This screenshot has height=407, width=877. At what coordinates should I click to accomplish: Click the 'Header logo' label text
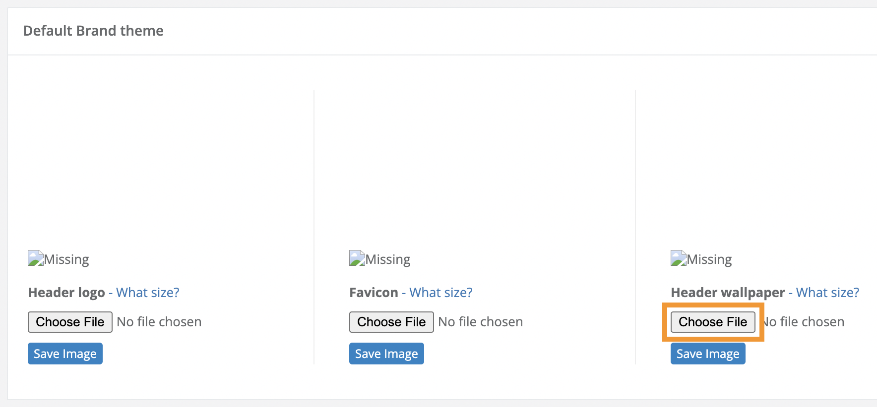66,292
